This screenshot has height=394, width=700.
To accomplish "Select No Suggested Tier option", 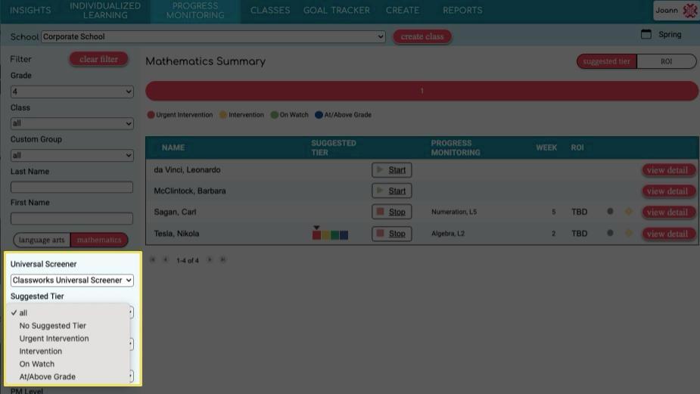I will coord(53,326).
